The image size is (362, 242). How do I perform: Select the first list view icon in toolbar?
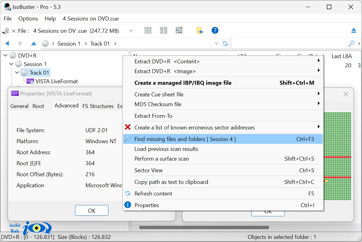point(148,30)
